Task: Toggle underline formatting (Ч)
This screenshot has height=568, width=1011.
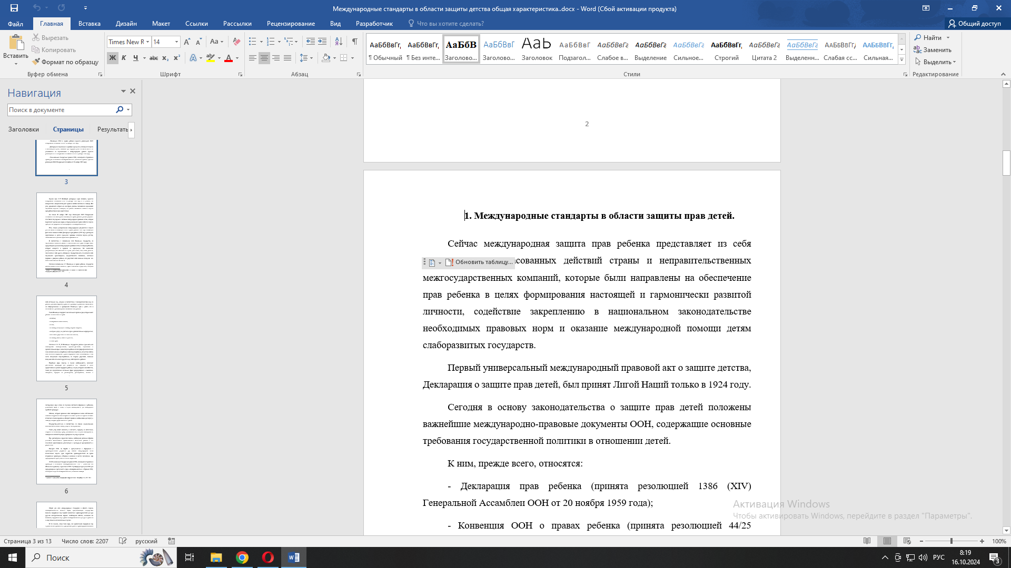Action: [135, 58]
